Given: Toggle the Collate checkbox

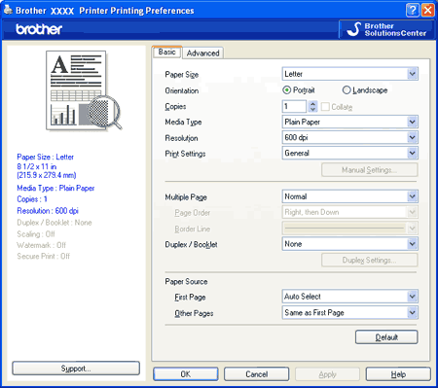Looking at the screenshot, I should [x=325, y=107].
